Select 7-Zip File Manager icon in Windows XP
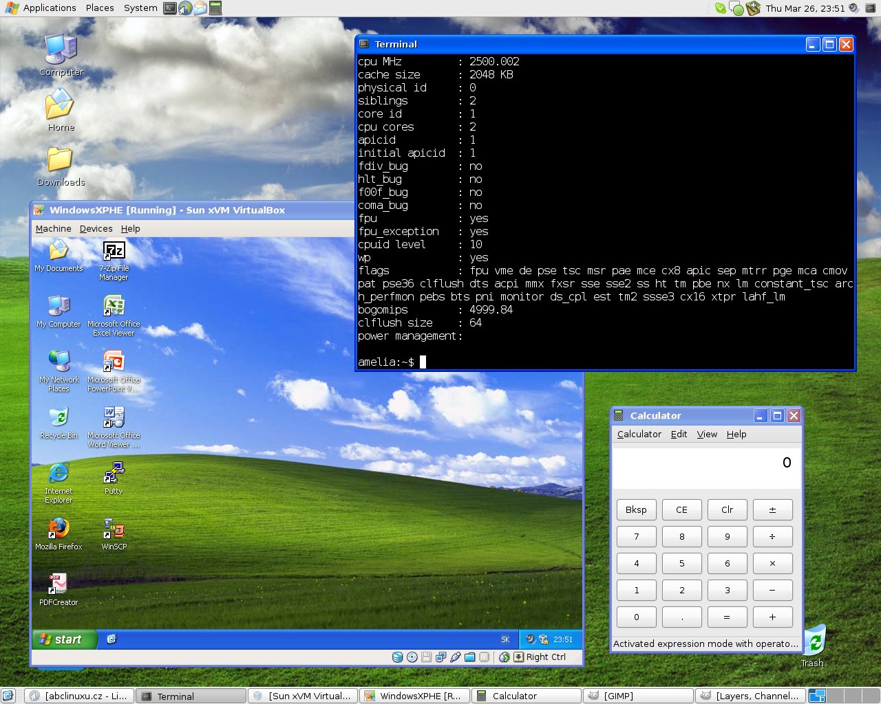 pos(114,261)
